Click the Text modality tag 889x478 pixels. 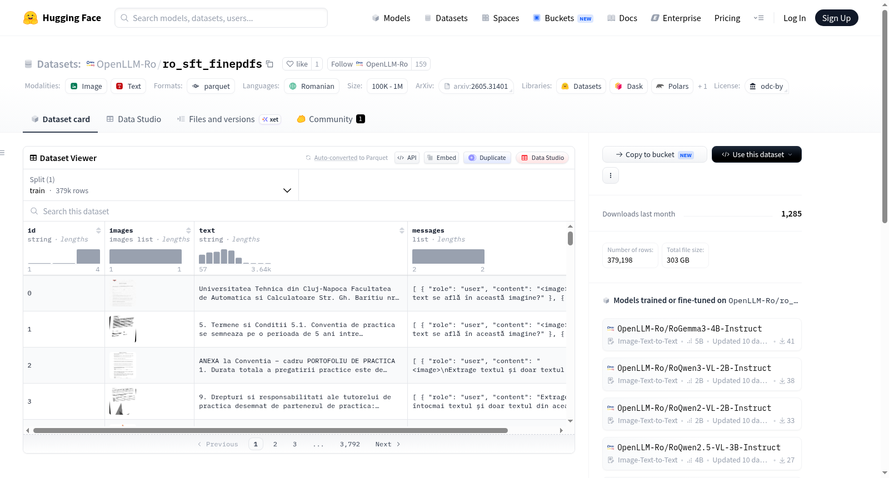pyautogui.click(x=128, y=86)
